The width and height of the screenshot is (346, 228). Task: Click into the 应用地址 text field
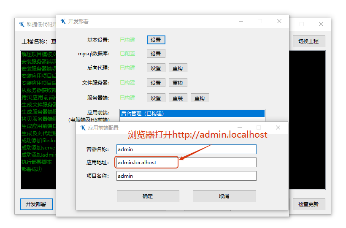click(186, 163)
